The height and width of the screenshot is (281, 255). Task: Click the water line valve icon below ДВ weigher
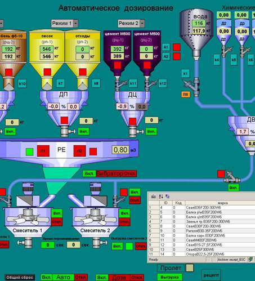(x=232, y=177)
